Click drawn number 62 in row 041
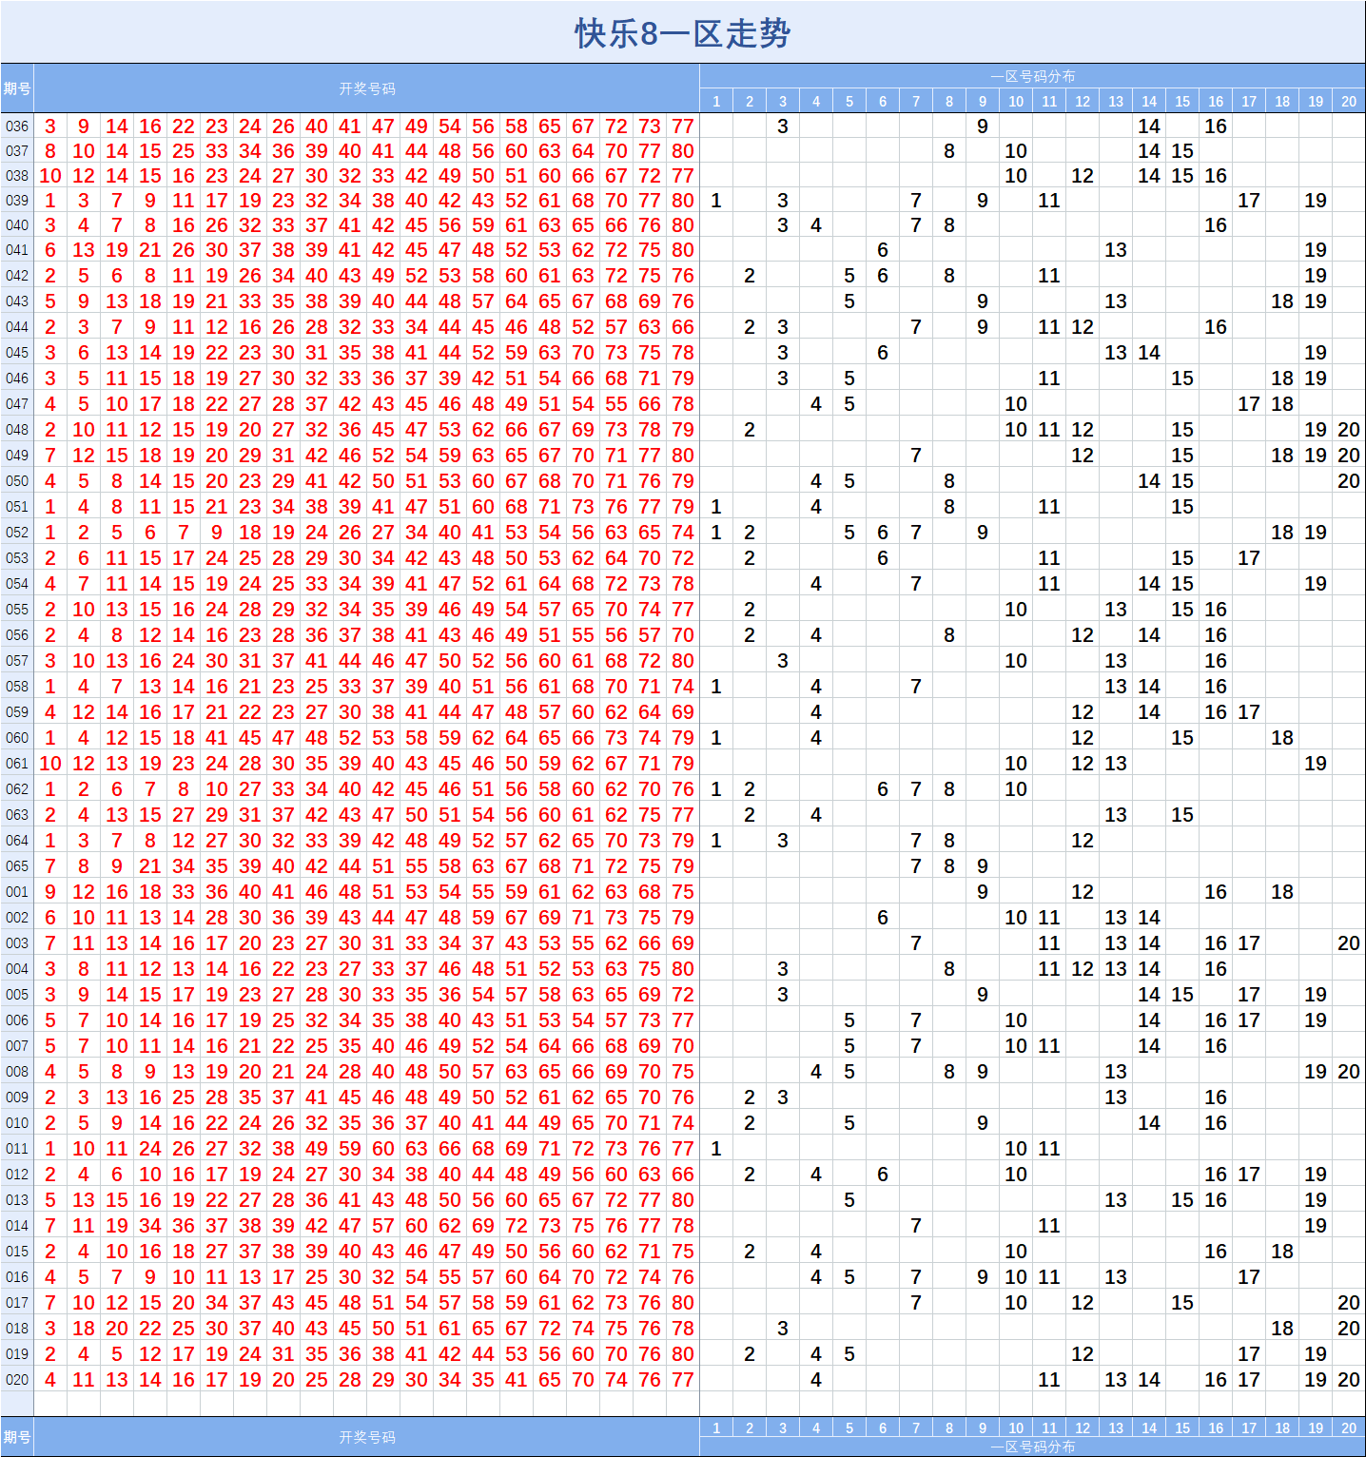Image resolution: width=1366 pixels, height=1457 pixels. [x=583, y=250]
